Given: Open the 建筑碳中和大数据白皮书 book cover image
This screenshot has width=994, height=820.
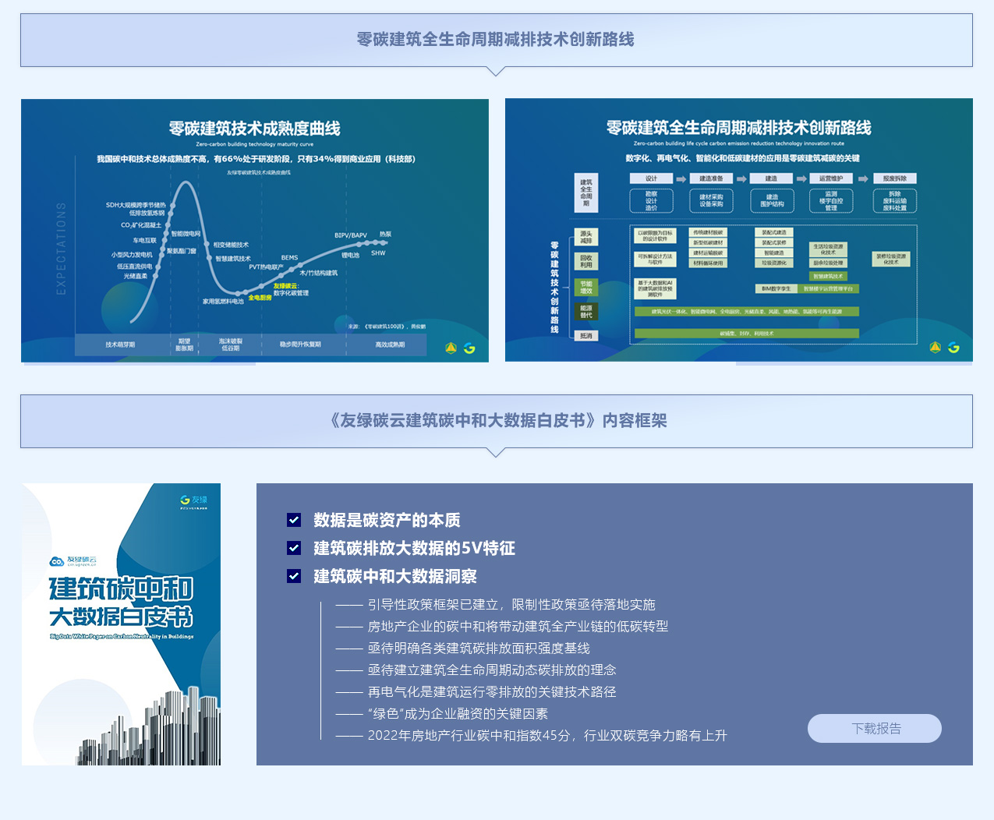Looking at the screenshot, I should click(121, 624).
